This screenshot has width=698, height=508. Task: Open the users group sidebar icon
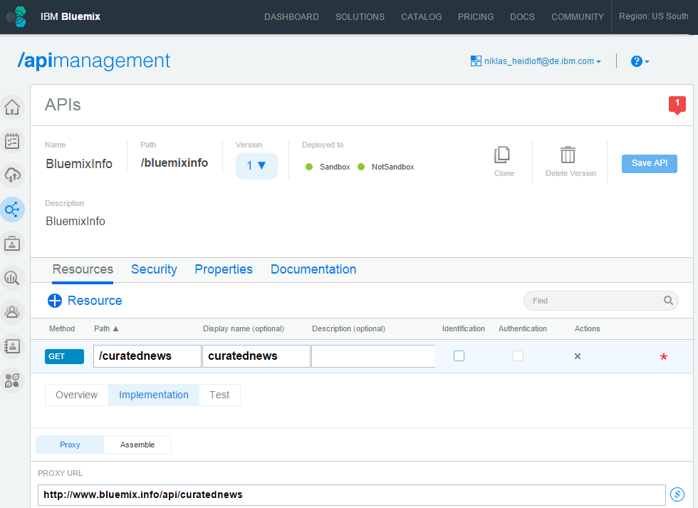coord(12,311)
